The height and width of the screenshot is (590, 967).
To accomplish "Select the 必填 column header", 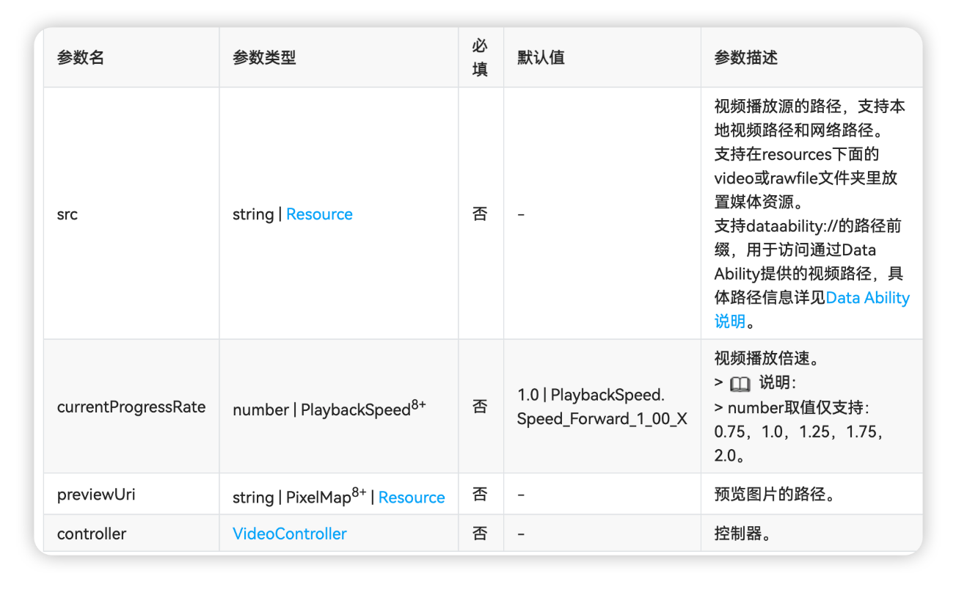I will [480, 58].
